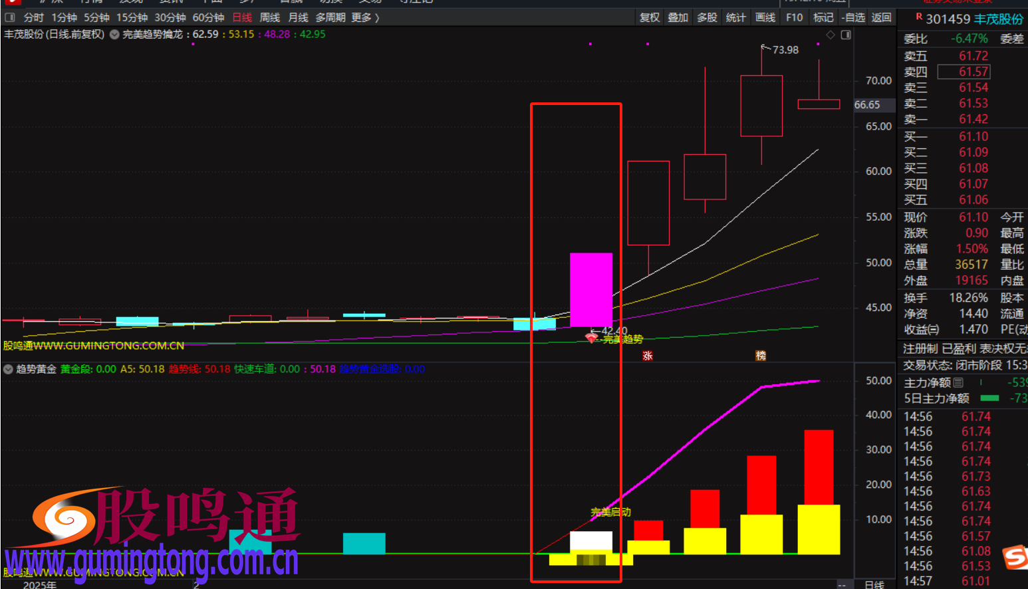The image size is (1028, 589).
Task: Click the red R margin-trading badge
Action: (x=919, y=17)
